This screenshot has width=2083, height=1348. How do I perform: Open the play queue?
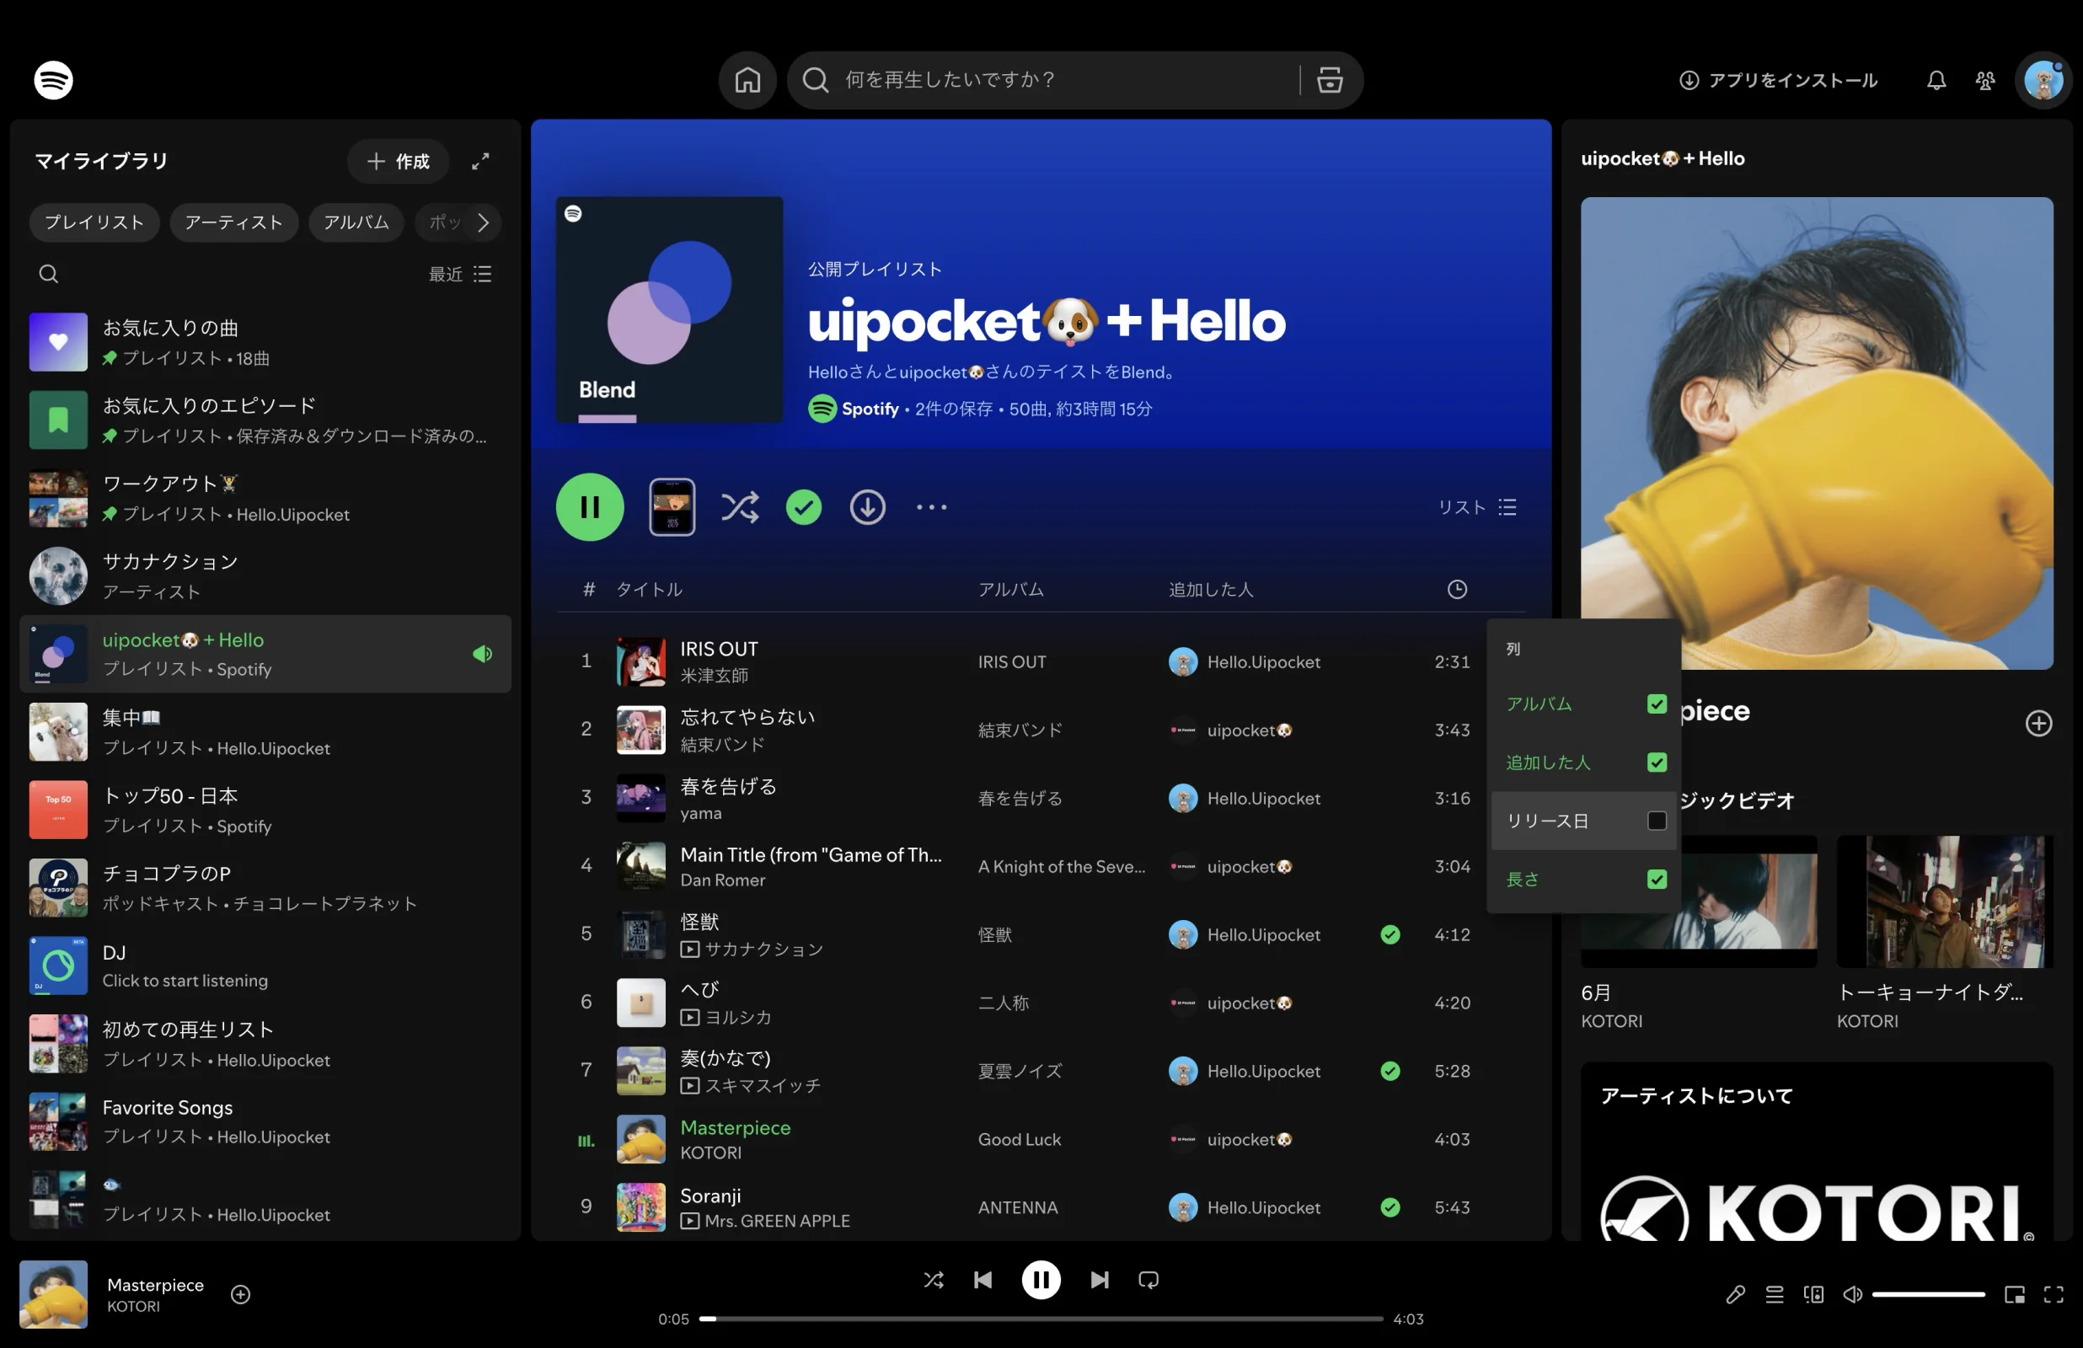pyautogui.click(x=1774, y=1294)
